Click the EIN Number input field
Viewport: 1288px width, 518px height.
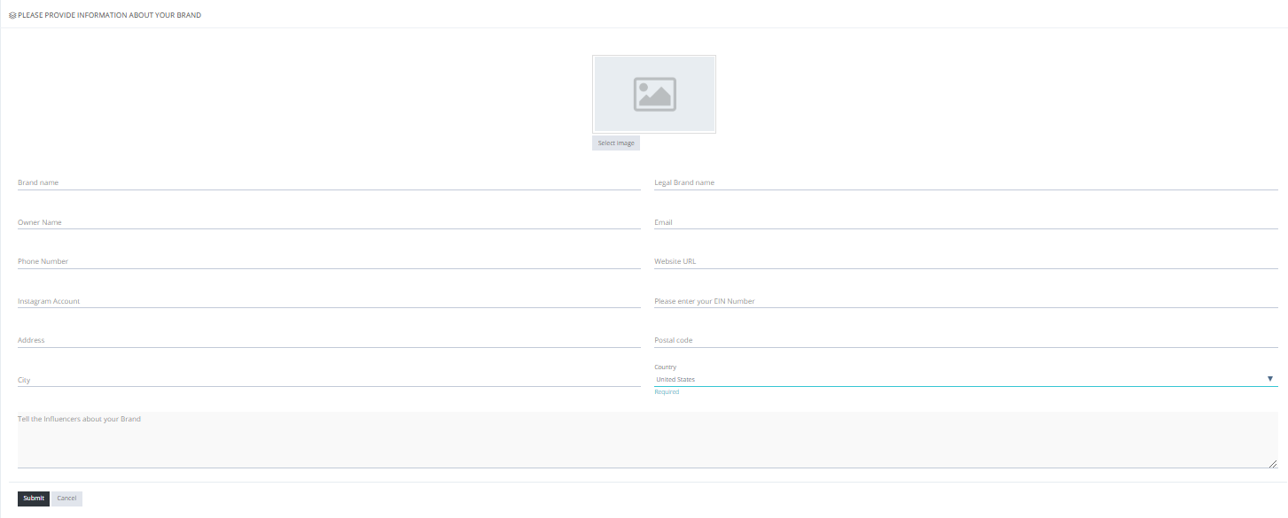[965, 303]
